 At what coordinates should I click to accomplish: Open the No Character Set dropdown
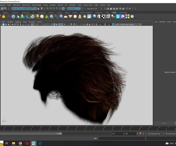pos(154,134)
